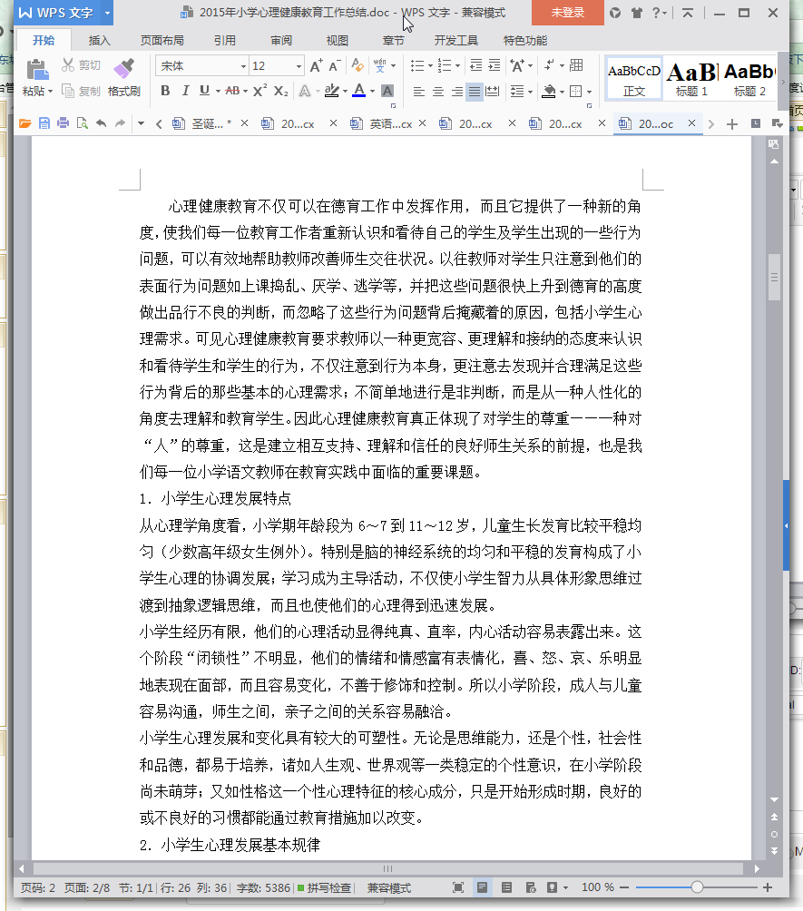Switch to web layout view in status bar

tap(531, 887)
